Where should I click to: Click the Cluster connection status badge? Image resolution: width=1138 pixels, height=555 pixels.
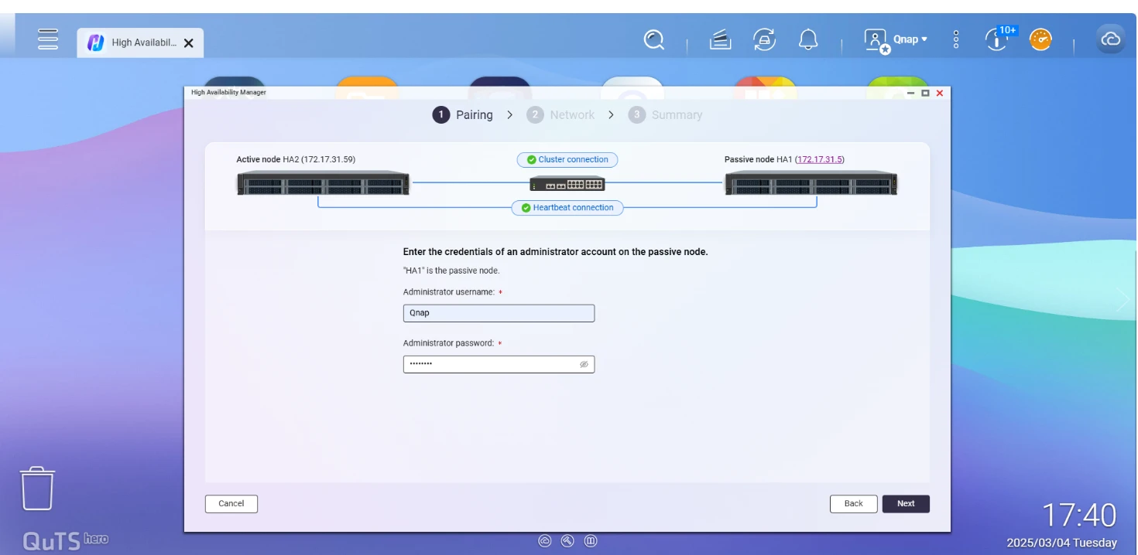(567, 160)
